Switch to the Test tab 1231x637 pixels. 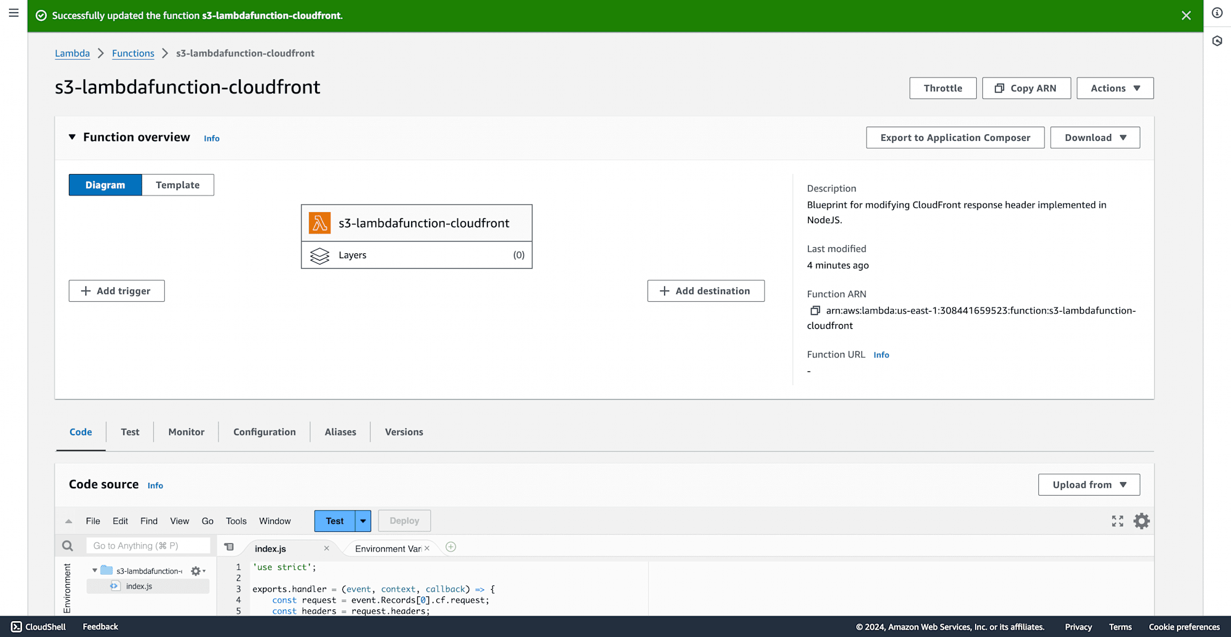130,432
